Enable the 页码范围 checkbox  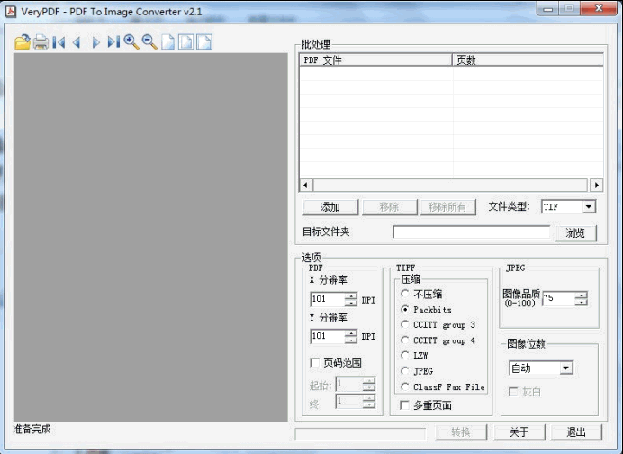(314, 362)
